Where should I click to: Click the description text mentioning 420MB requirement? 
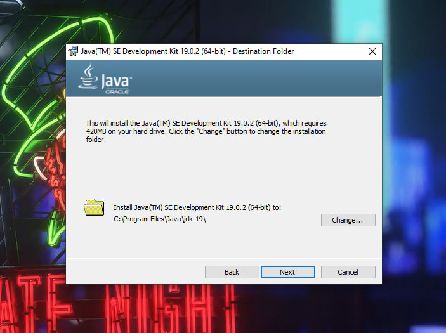click(x=206, y=131)
